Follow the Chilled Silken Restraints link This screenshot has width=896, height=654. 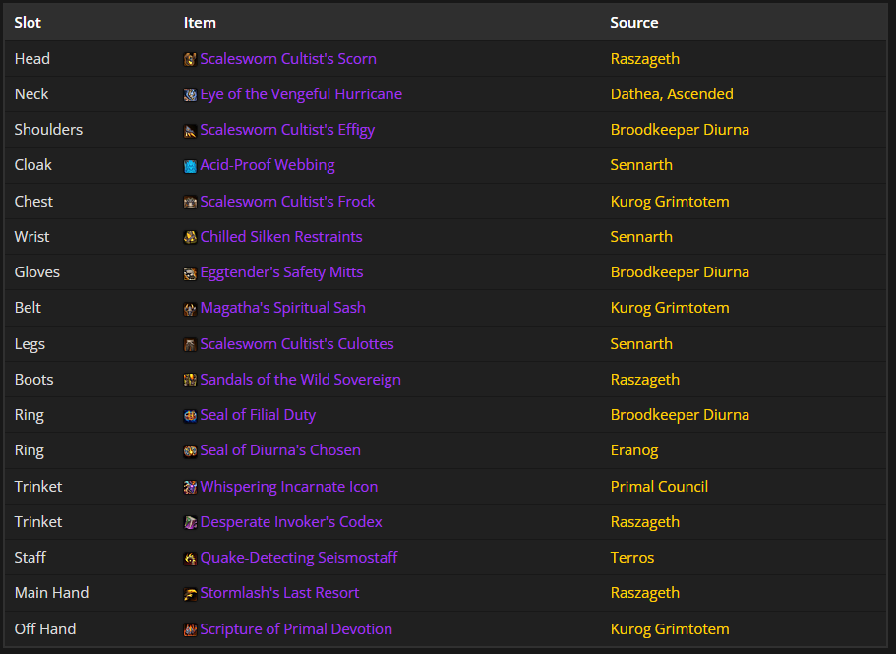[280, 237]
